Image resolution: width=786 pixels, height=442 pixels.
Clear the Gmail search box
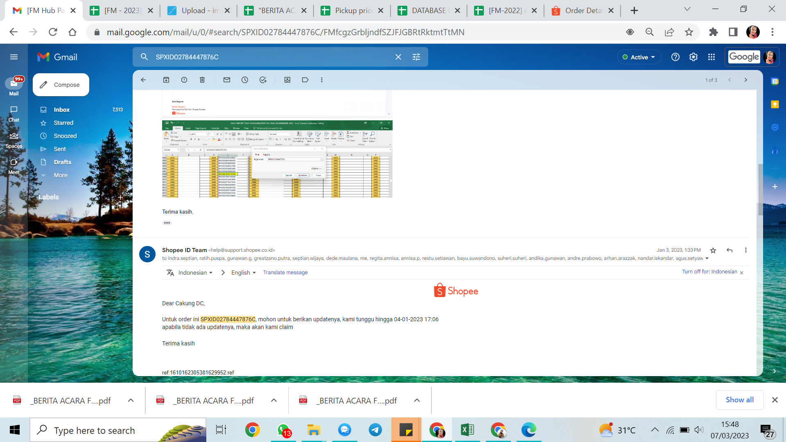click(x=398, y=57)
